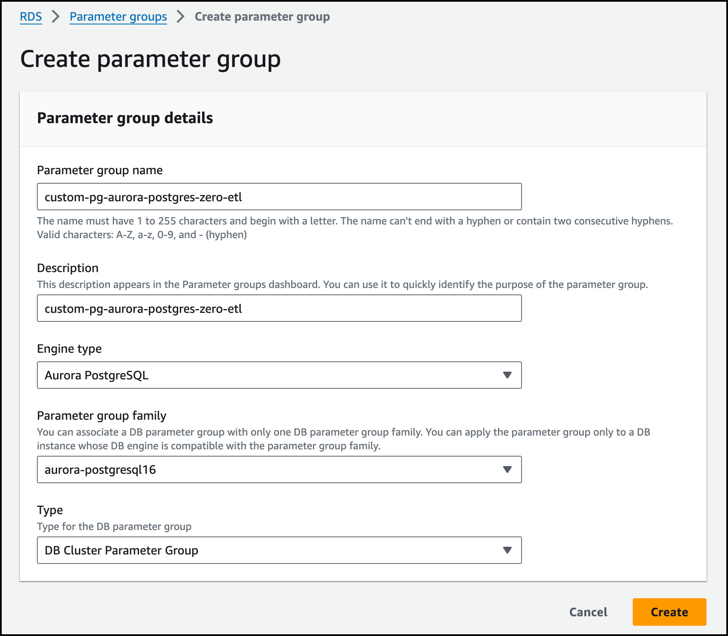The image size is (728, 636).
Task: Click the large 'Create parameter group' page title
Action: click(150, 59)
